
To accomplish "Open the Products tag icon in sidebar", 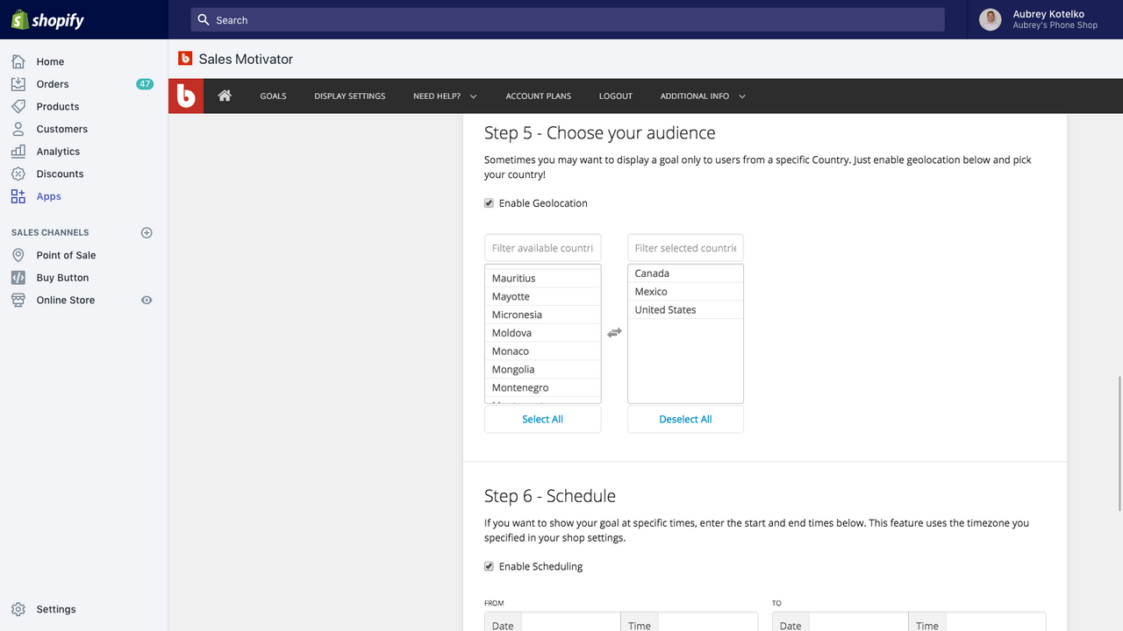I will 18,107.
